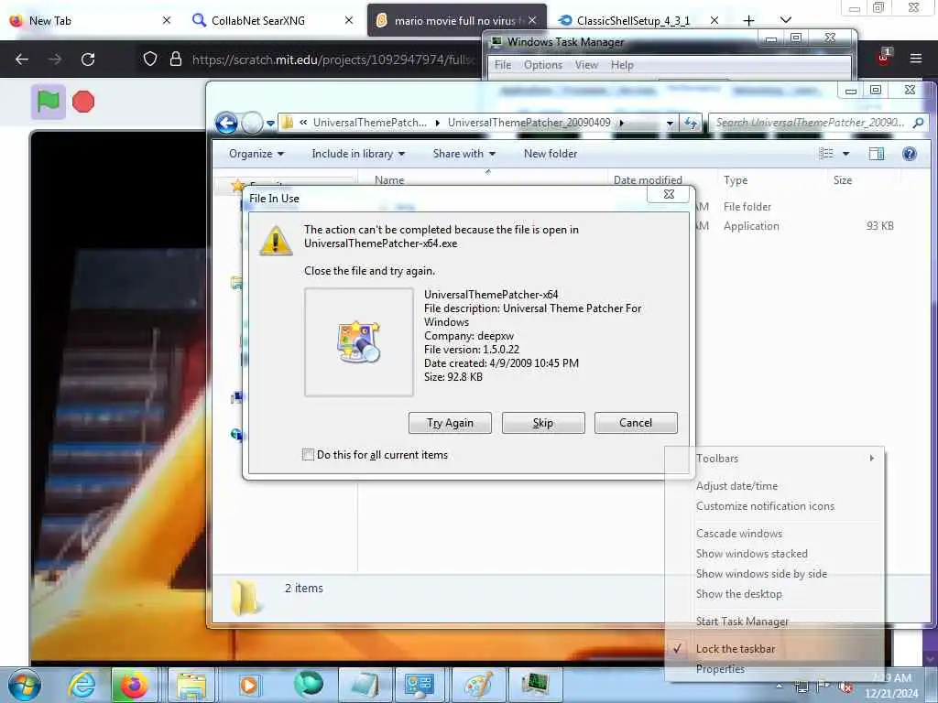Click the muted volume tray icon
The image size is (938, 703).
point(844,687)
